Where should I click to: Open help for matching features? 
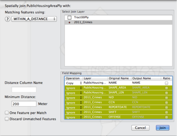(7, 19)
